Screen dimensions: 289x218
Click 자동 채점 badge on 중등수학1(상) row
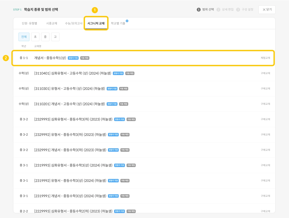tap(85, 58)
